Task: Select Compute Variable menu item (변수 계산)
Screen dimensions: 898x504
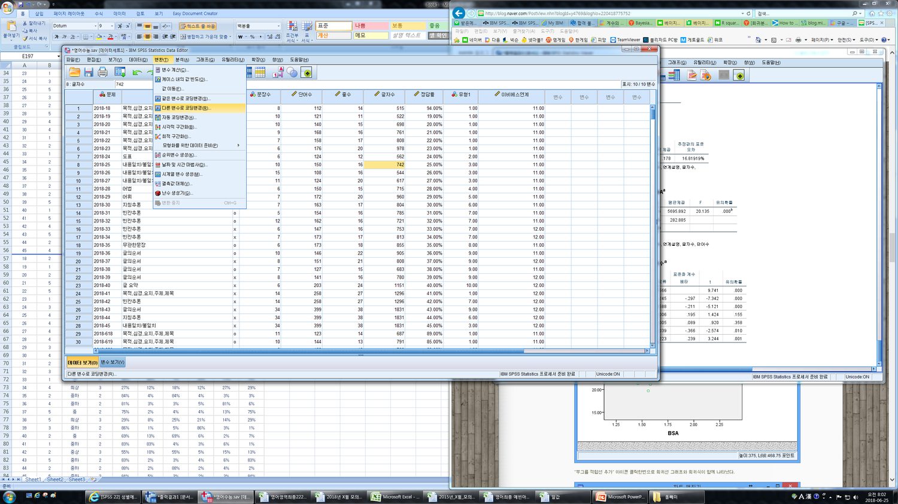Action: (199, 70)
